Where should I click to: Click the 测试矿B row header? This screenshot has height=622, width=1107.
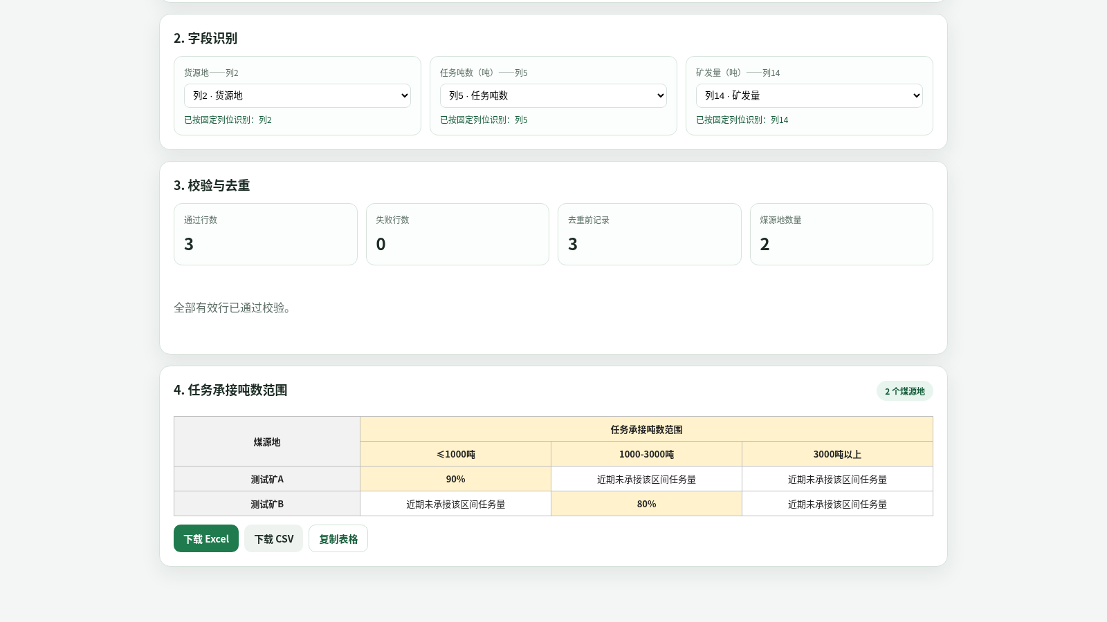(267, 504)
